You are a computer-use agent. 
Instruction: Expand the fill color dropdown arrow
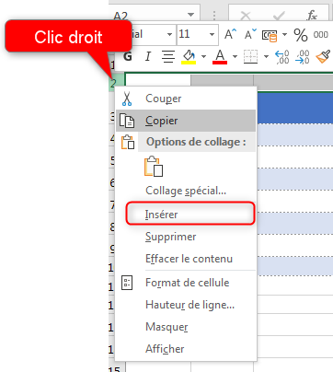pyautogui.click(x=203, y=56)
